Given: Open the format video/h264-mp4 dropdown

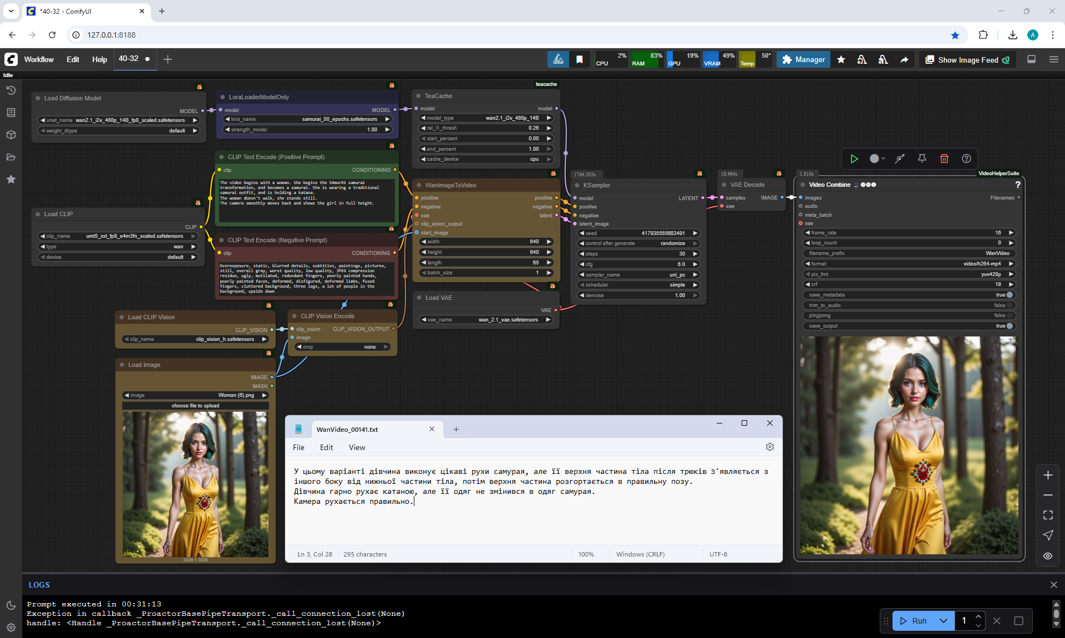Looking at the screenshot, I should pos(909,264).
